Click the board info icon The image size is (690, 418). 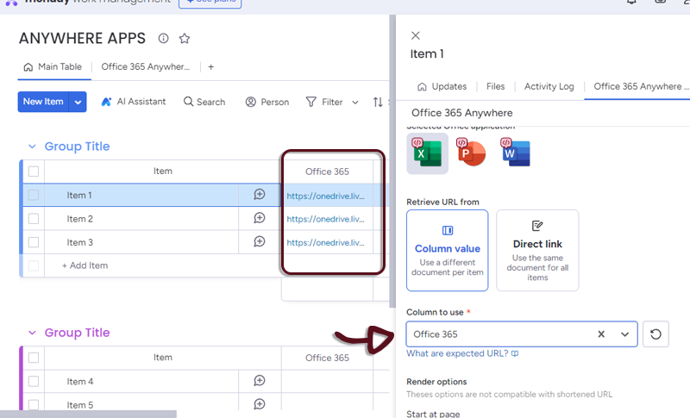(x=164, y=39)
